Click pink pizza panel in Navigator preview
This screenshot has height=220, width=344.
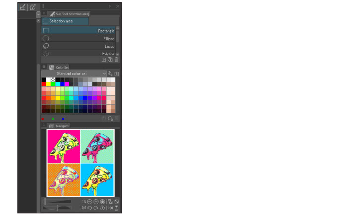pyautogui.click(x=64, y=146)
